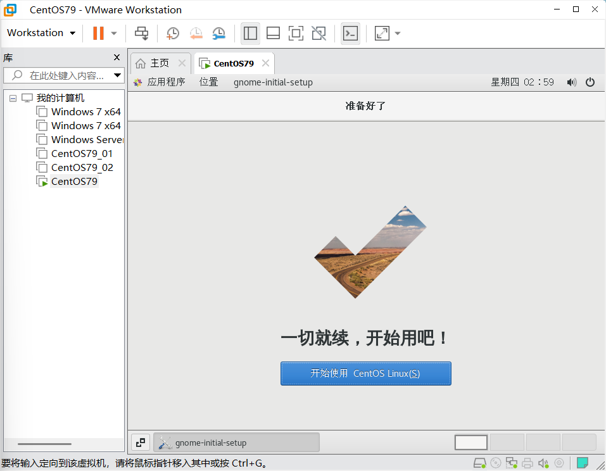Toggle Unity mode icon

(319, 33)
